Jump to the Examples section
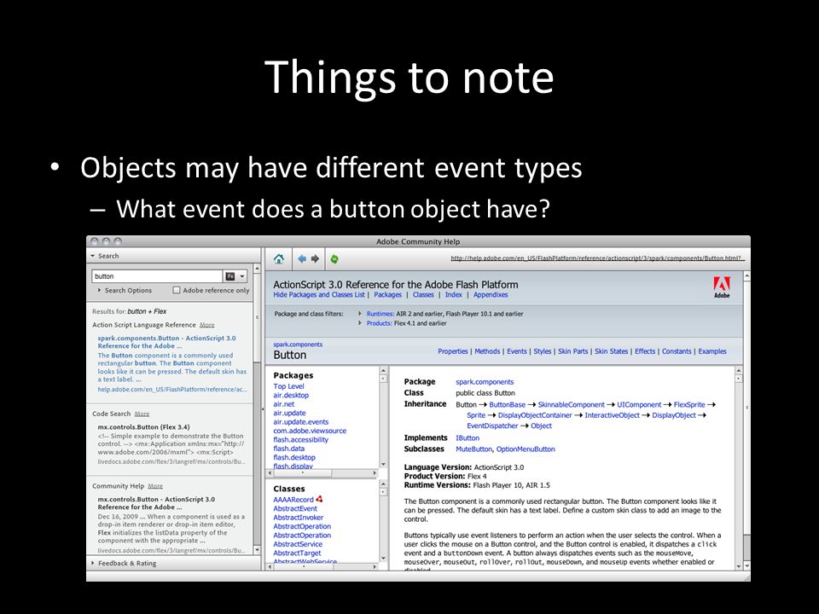Screen dimensions: 819x614 [712, 351]
